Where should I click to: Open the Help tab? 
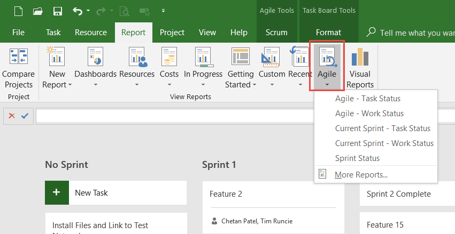click(x=239, y=33)
